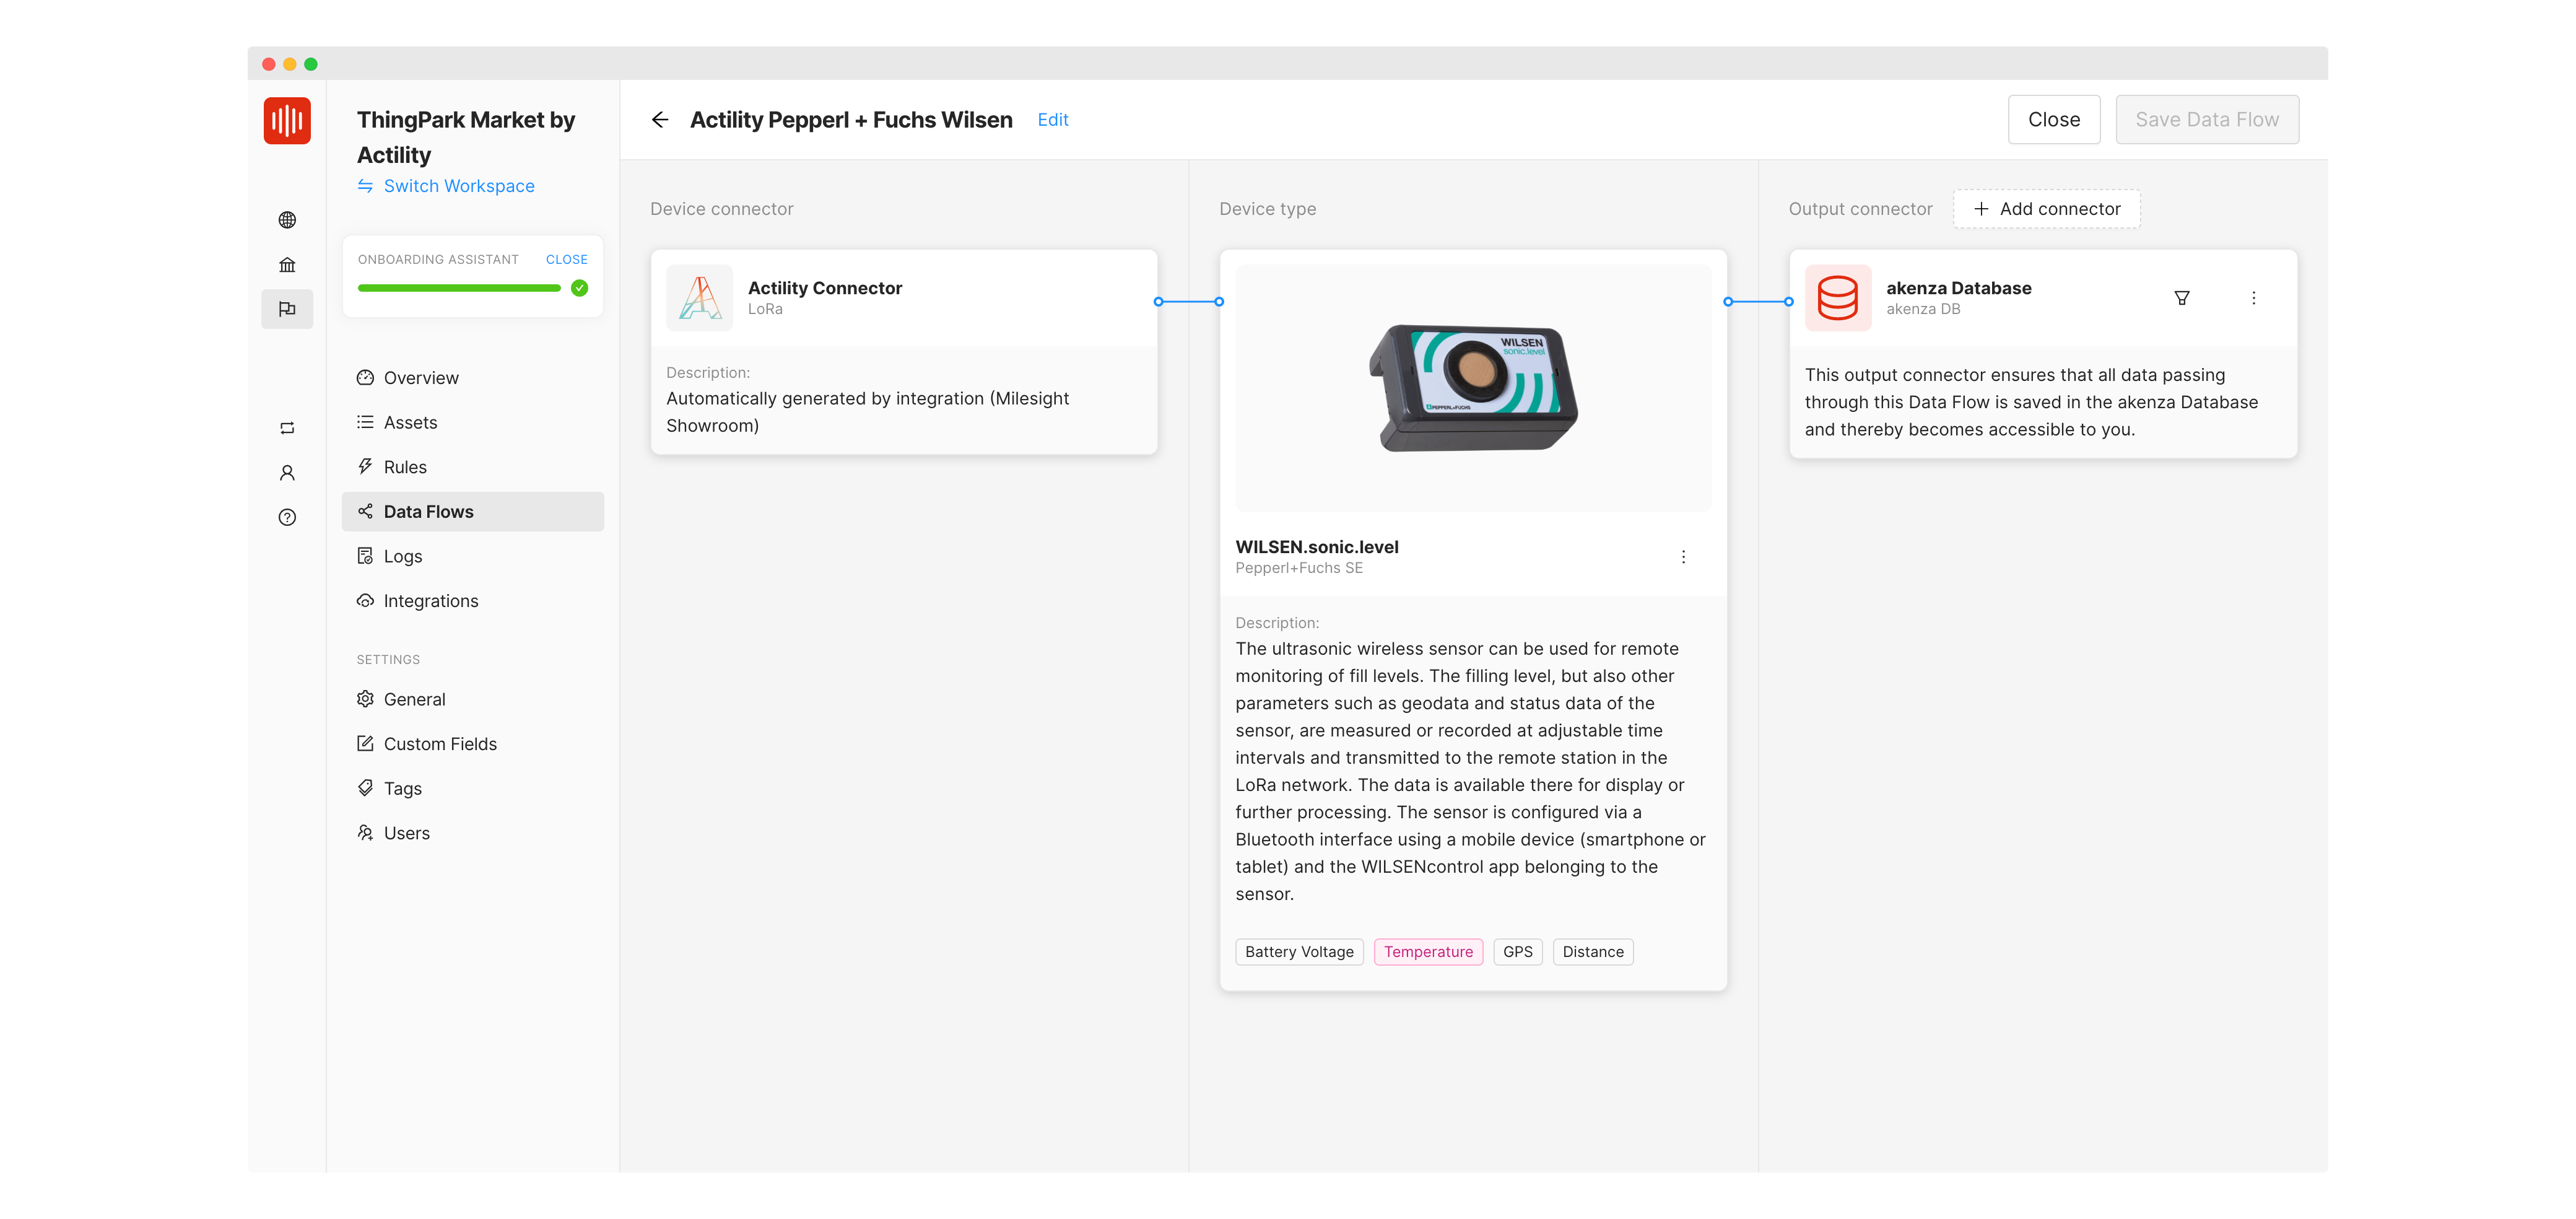Click the akenza Database card title

(1958, 288)
